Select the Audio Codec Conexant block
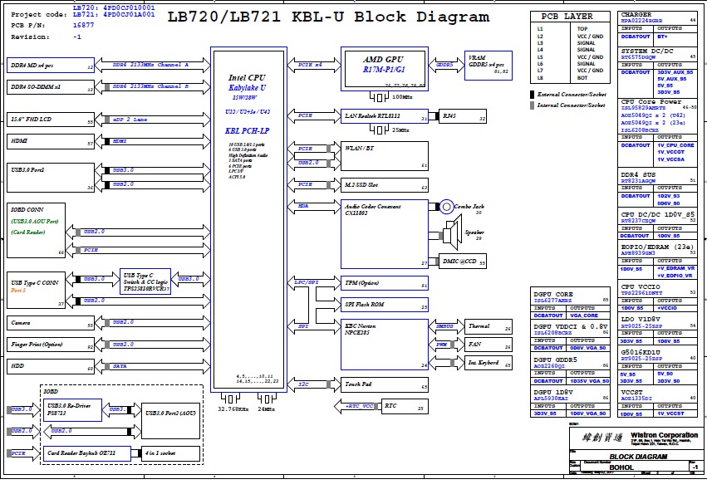Screen dimensions: 707x499 pyautogui.click(x=385, y=234)
